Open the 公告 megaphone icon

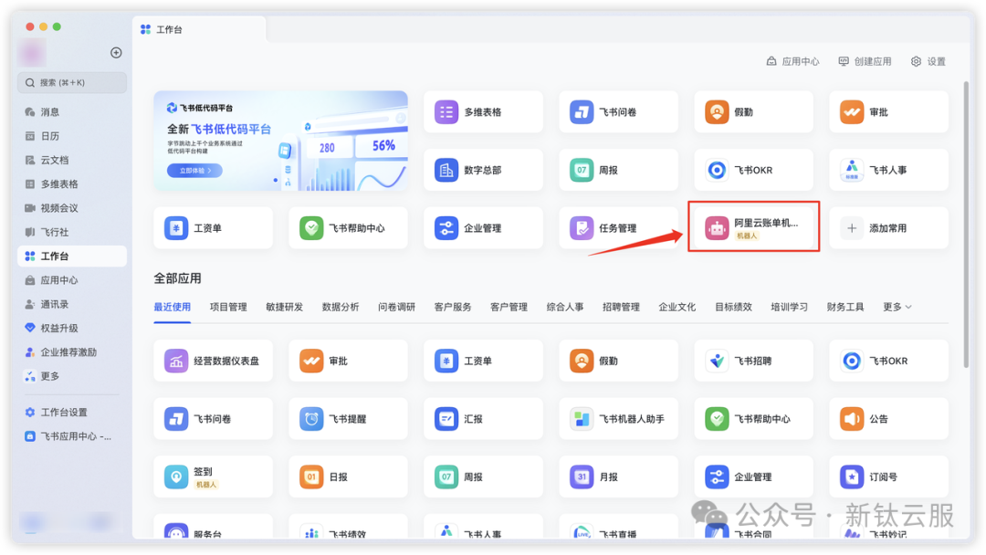pyautogui.click(x=852, y=419)
